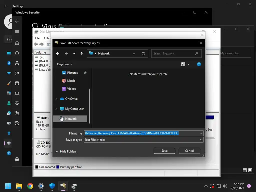
Task: Open address bar path dropdown
Action: [x=134, y=53]
